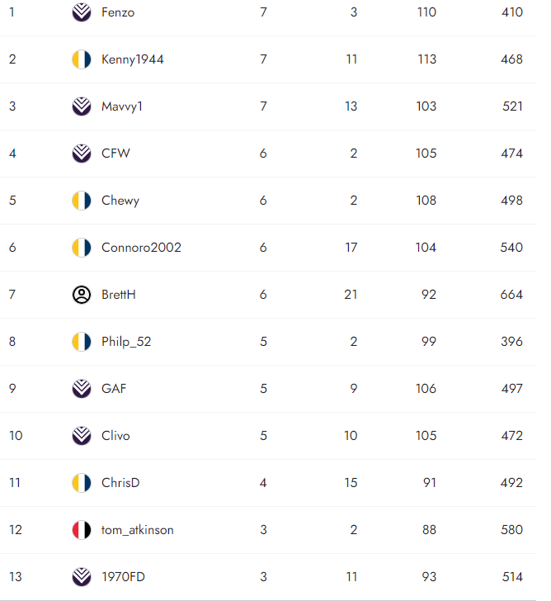Click the red-black logo beside tom_atkinson
The width and height of the screenshot is (551, 601).
click(82, 530)
